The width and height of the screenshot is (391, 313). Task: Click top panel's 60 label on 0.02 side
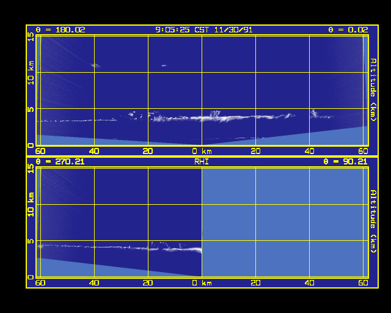pyautogui.click(x=364, y=151)
